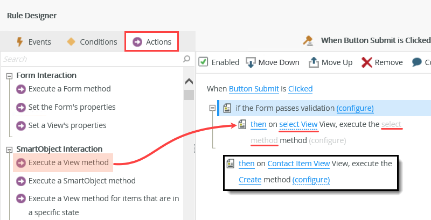Click the Set the Form's properties arrow icon

click(22, 107)
